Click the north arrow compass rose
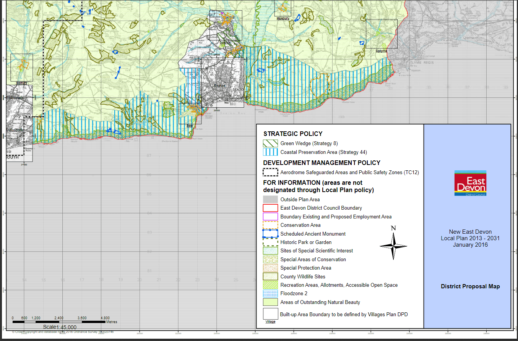Image resolution: width=518 pixels, height=341 pixels. pos(393,246)
